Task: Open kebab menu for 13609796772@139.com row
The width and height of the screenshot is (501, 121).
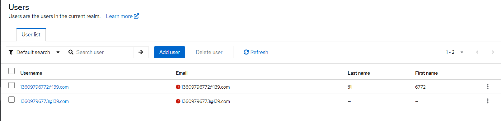Action: click(488, 87)
